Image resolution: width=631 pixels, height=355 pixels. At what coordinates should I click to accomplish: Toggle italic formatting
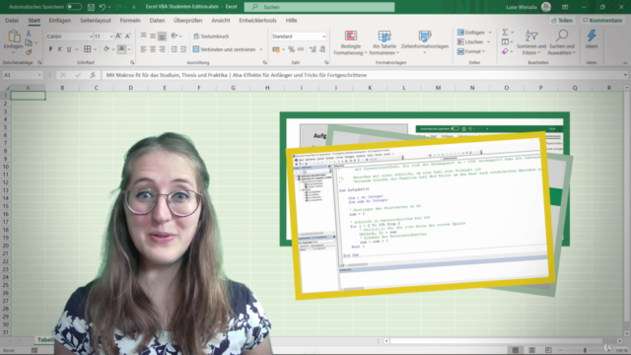(60, 49)
